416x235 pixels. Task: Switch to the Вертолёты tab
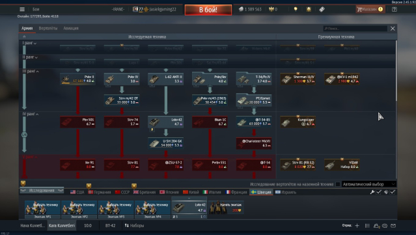(x=48, y=28)
